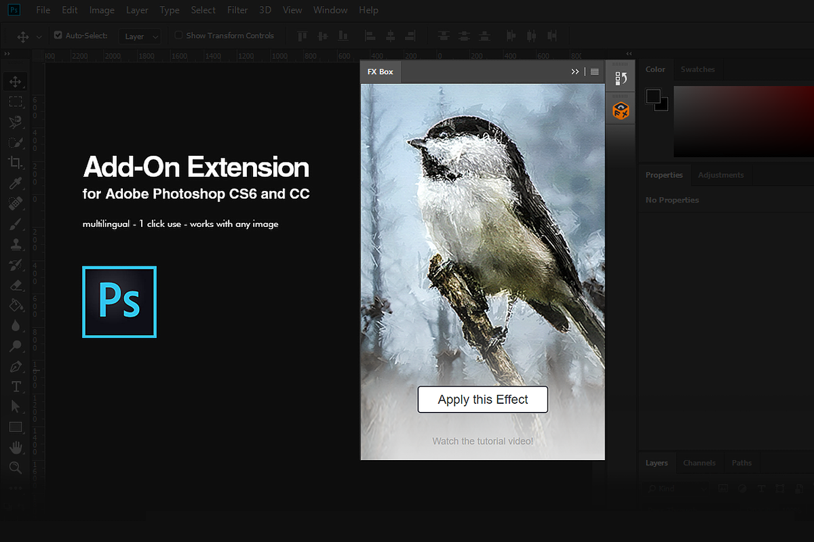The image size is (814, 542).
Task: Collapse the right panel dock to icons
Action: [x=629, y=54]
